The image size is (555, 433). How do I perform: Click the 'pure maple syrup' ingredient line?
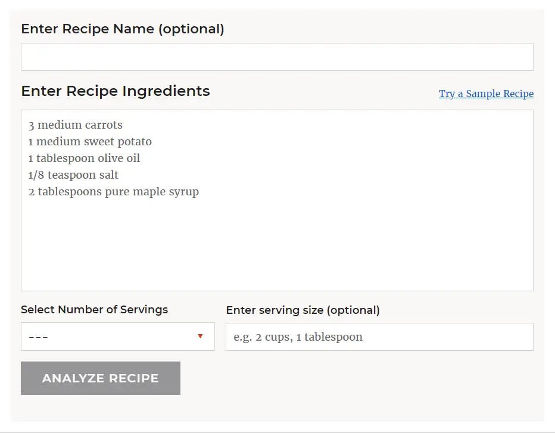[x=114, y=192]
